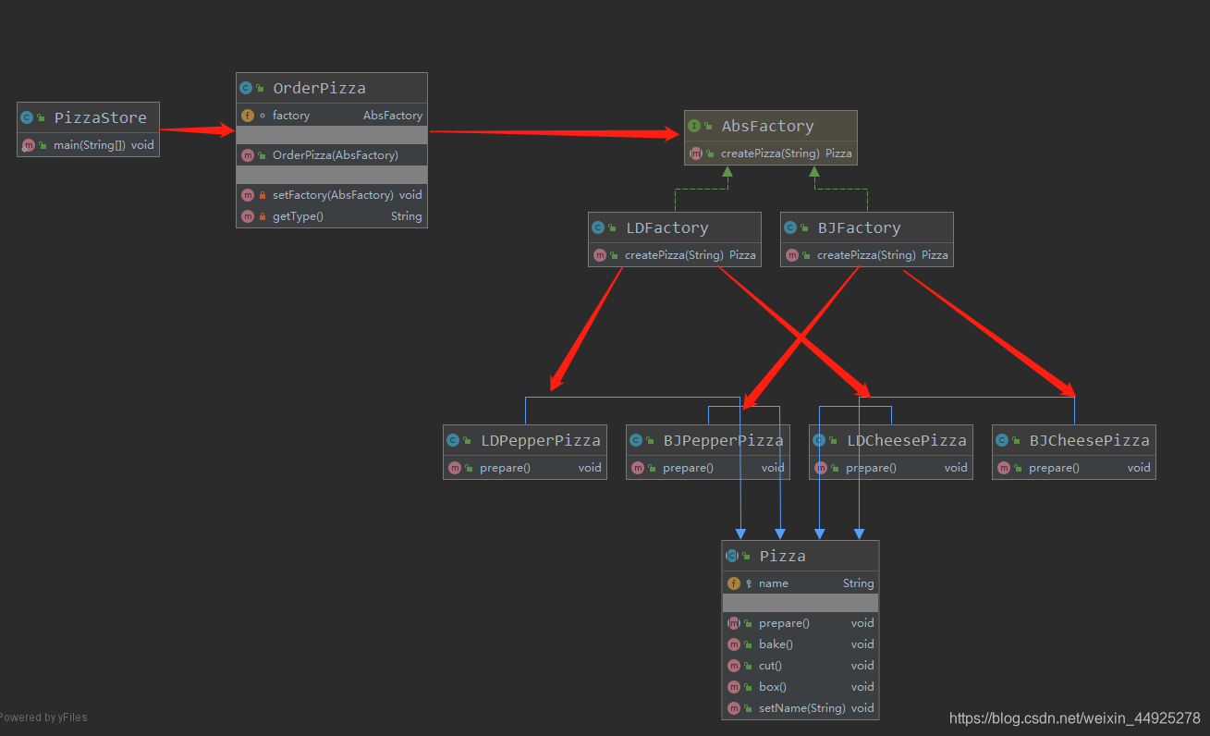This screenshot has height=736, width=1210.
Task: Select the OrderPizza class header
Action: click(x=332, y=88)
